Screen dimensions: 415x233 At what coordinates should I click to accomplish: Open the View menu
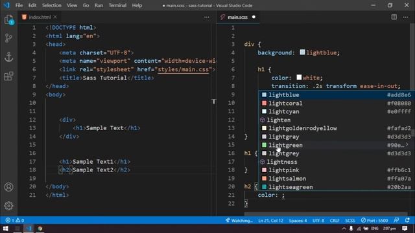point(72,5)
